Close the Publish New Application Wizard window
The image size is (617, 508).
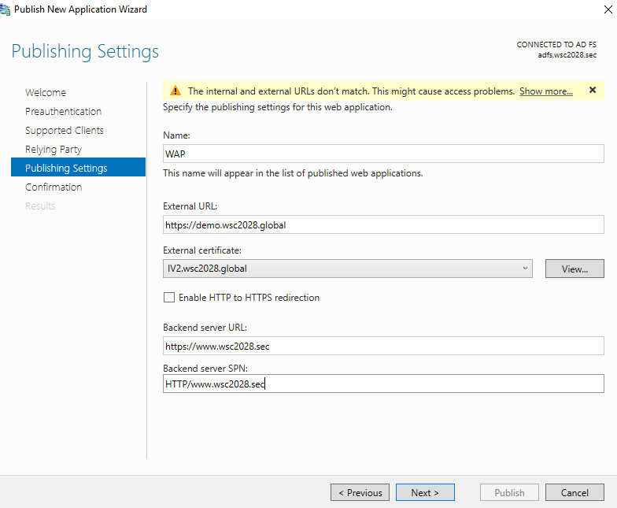click(x=608, y=9)
